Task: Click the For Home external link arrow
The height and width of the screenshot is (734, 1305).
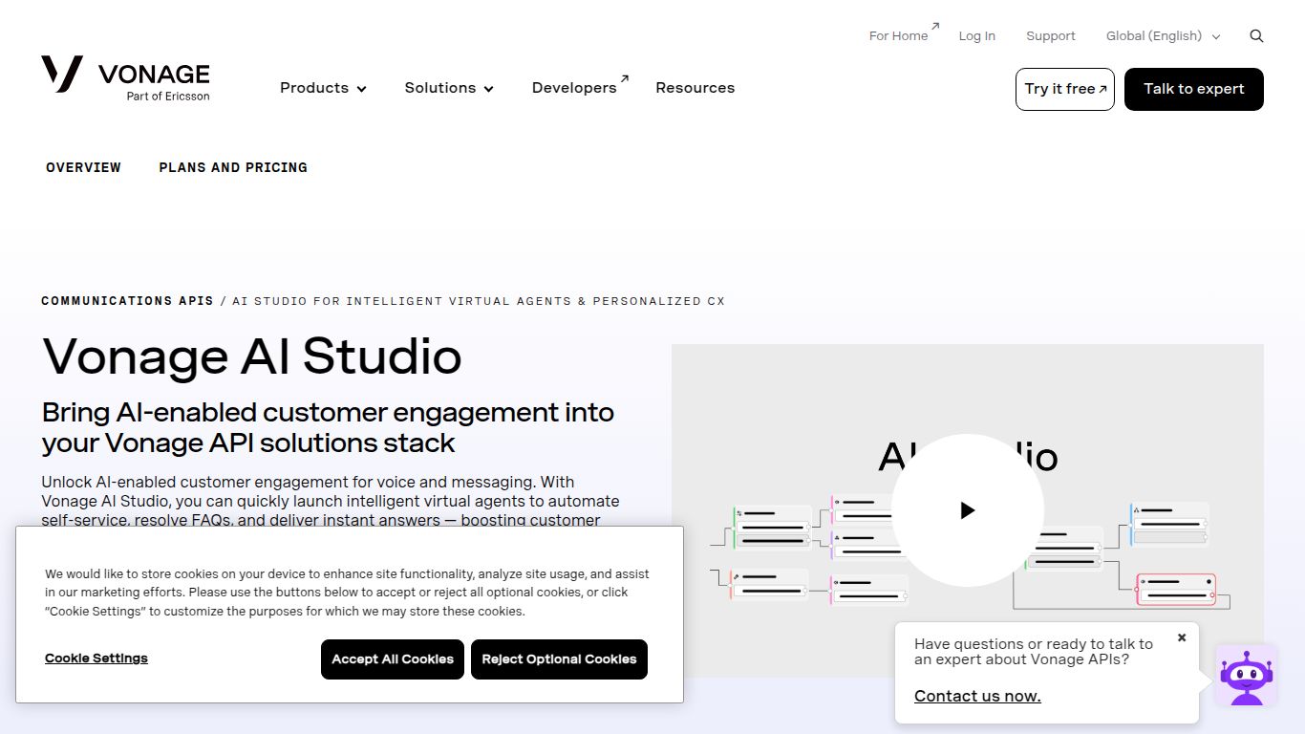Action: [x=933, y=28]
